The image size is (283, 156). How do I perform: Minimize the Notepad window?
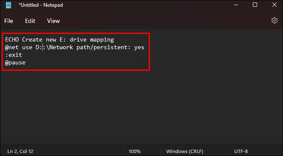[236, 5]
